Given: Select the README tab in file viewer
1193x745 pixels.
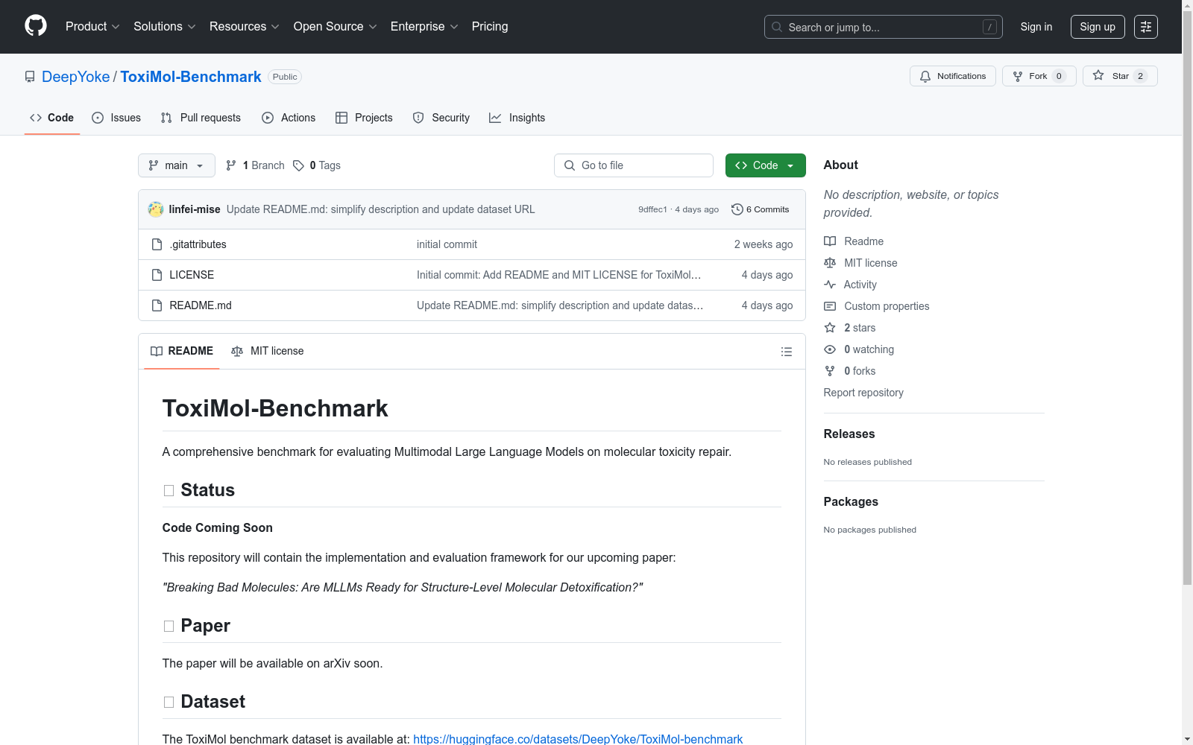Looking at the screenshot, I should [182, 351].
